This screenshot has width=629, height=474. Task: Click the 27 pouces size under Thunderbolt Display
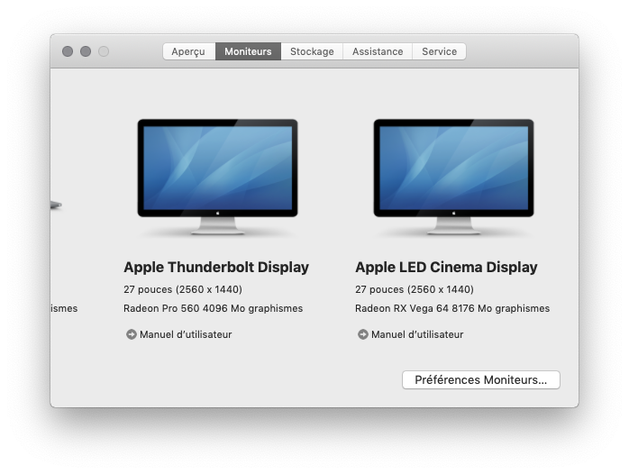click(x=183, y=289)
